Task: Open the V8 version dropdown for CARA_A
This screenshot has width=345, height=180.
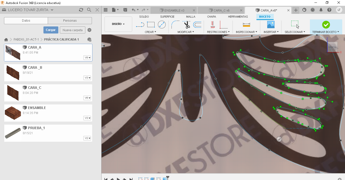Action: [x=87, y=58]
